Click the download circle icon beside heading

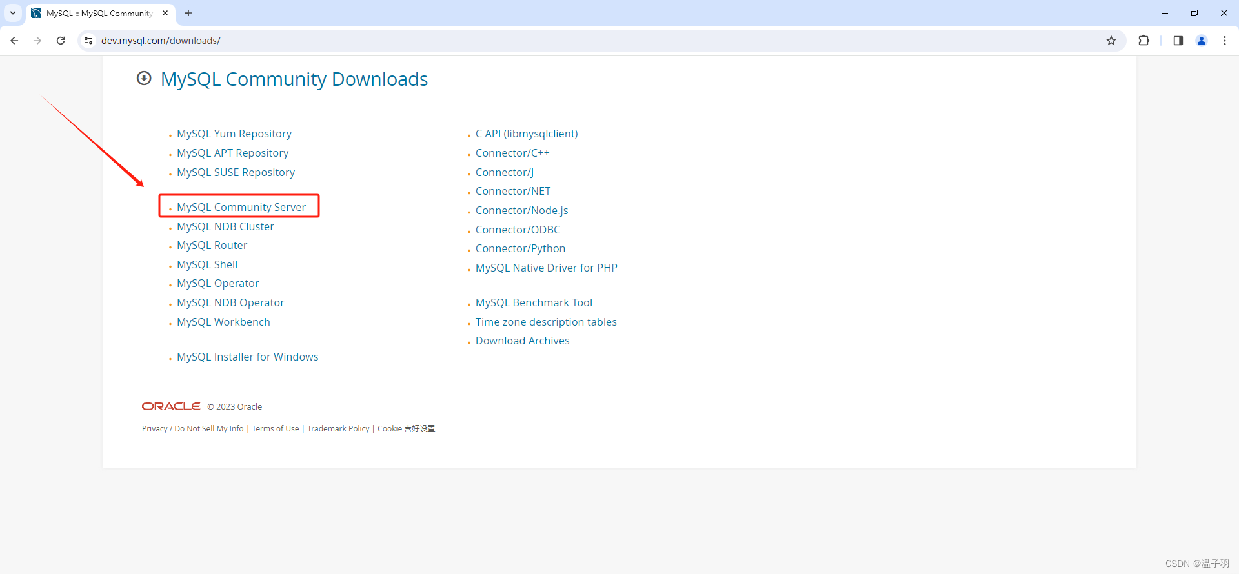(144, 78)
